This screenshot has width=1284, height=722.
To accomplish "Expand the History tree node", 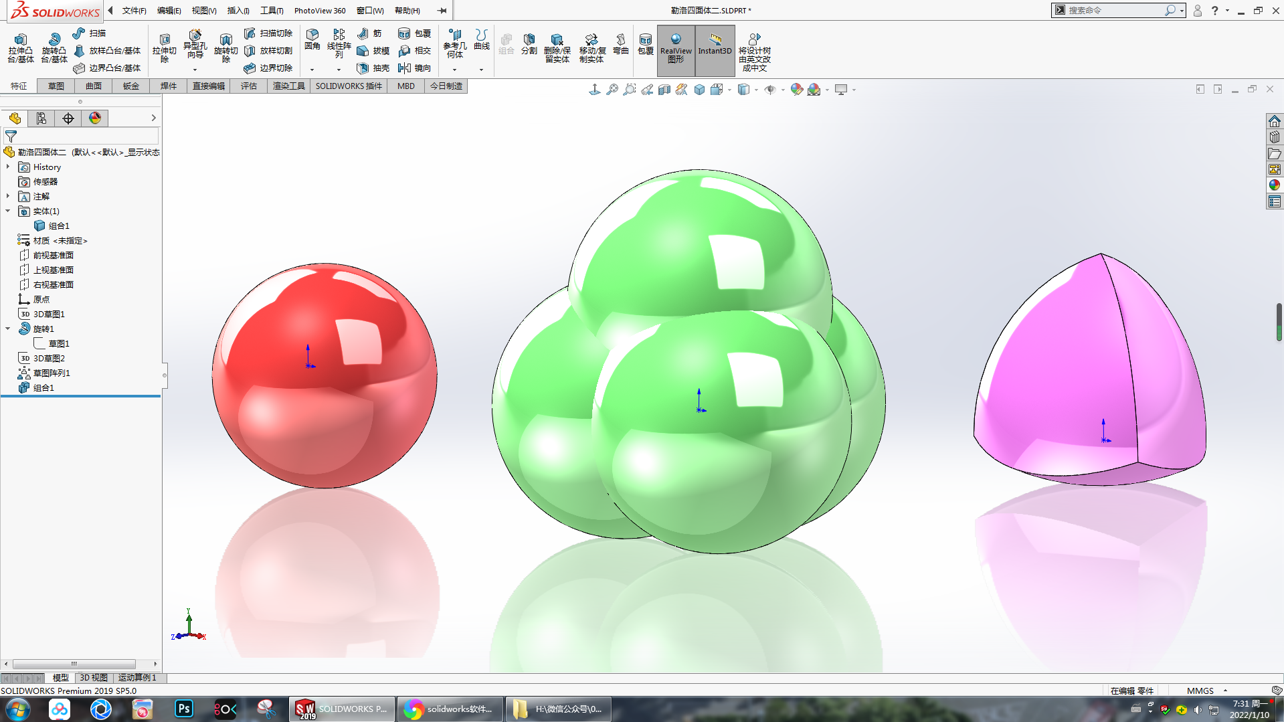I will point(8,167).
